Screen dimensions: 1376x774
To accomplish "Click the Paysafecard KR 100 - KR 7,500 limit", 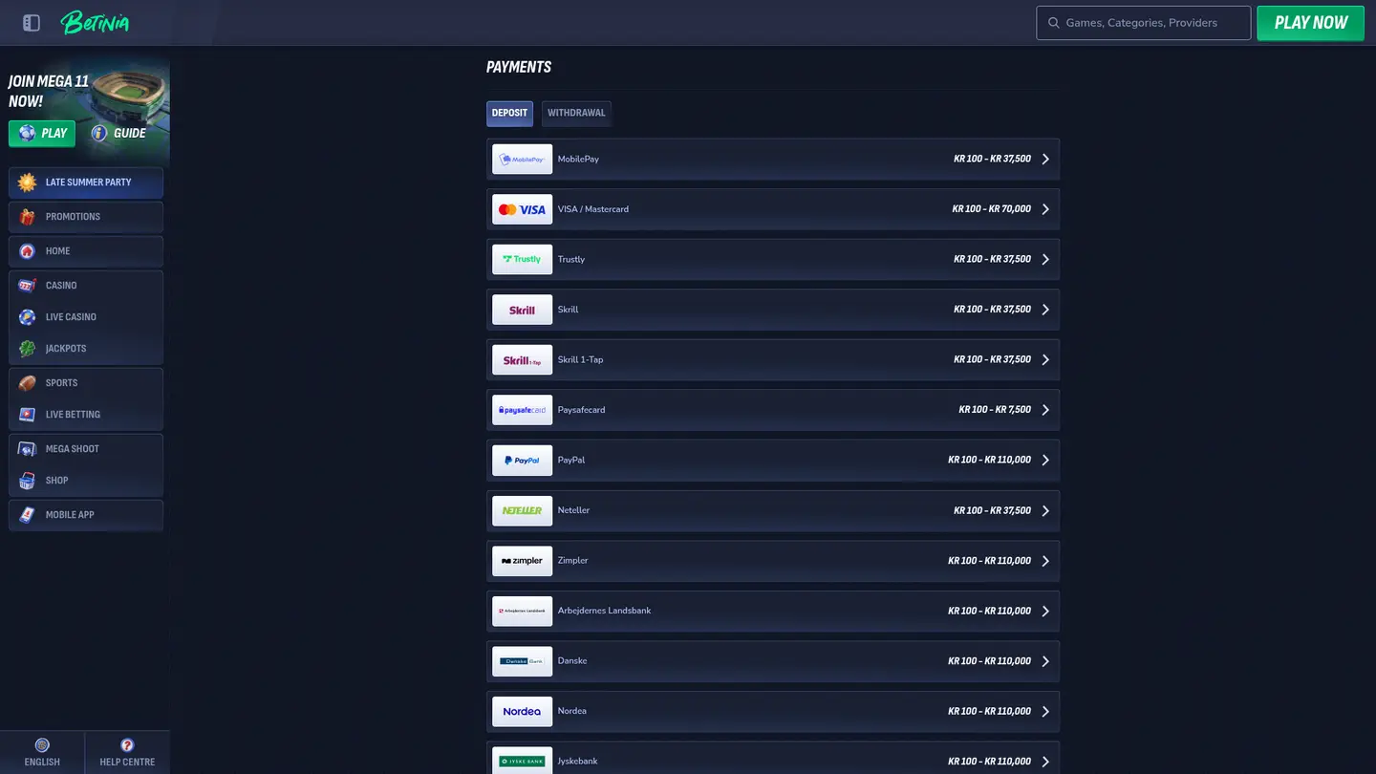I will coord(995,410).
